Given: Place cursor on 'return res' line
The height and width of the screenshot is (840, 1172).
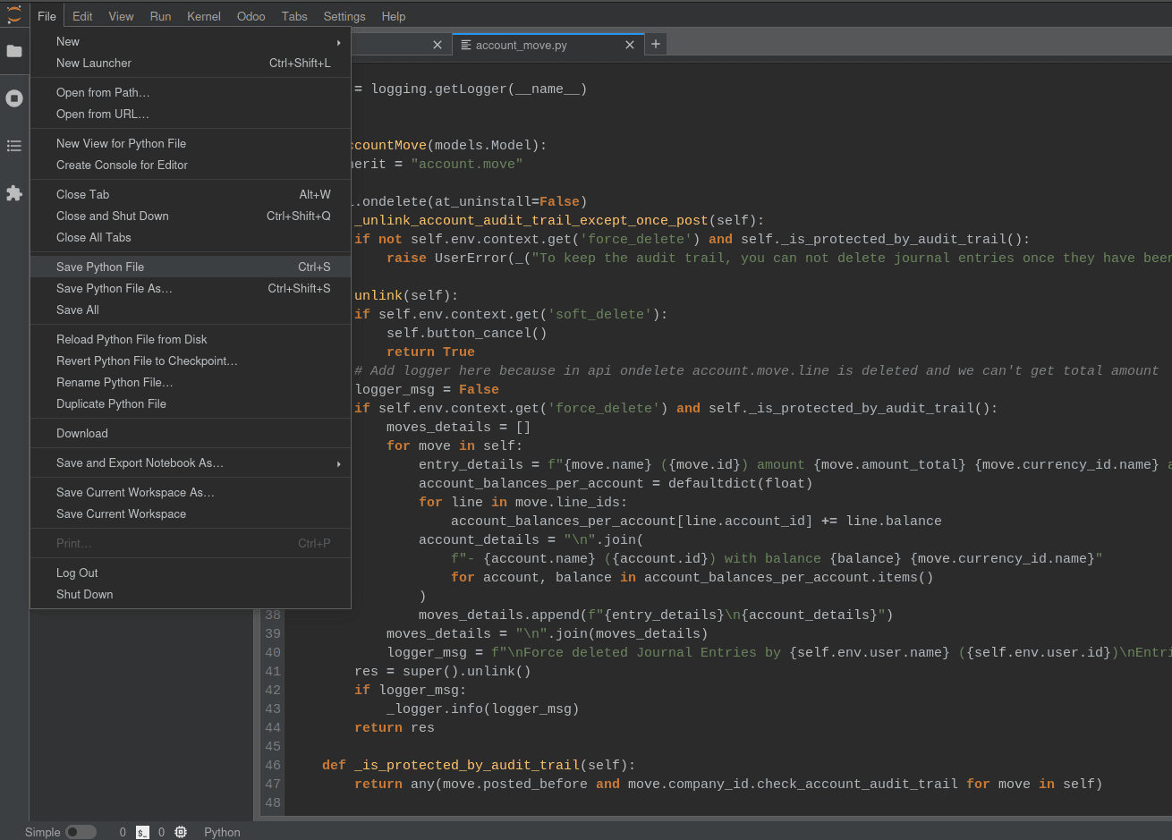Looking at the screenshot, I should [395, 727].
